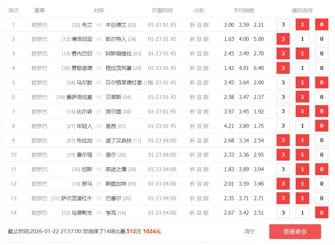Open 析 analysis link for match 1
Screen dimensions: 335x245
pos(192,25)
